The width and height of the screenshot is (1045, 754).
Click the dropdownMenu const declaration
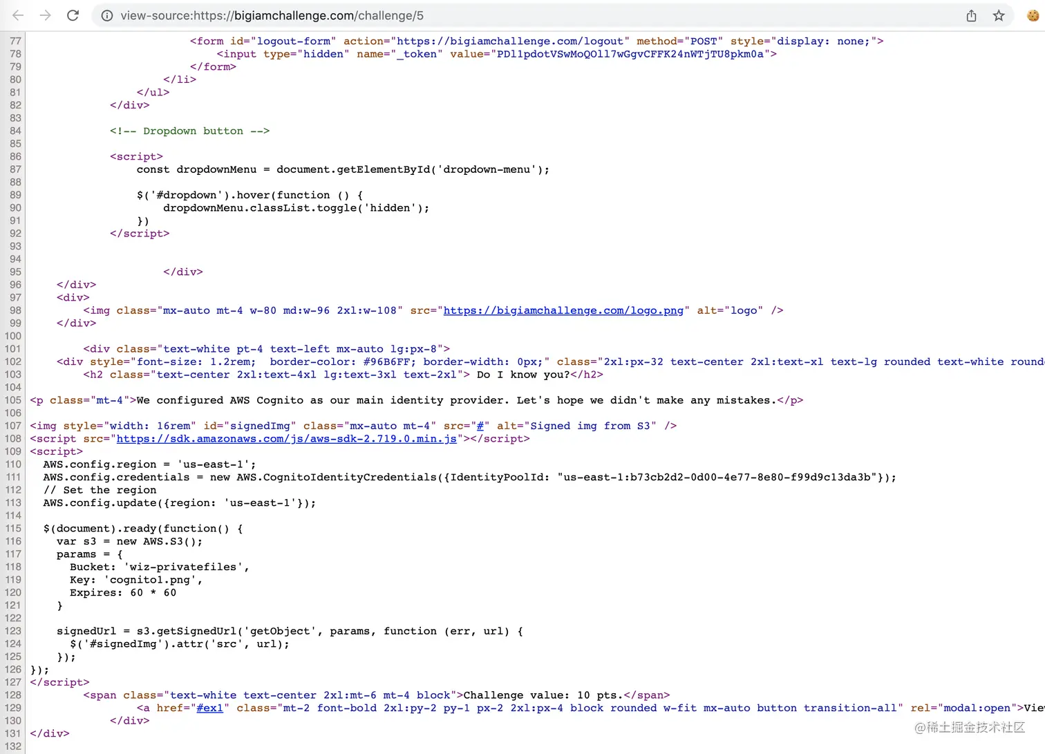pyautogui.click(x=343, y=169)
